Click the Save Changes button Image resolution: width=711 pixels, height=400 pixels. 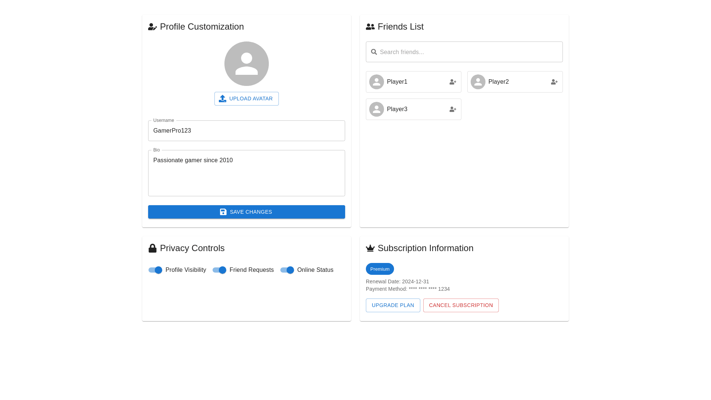click(246, 212)
